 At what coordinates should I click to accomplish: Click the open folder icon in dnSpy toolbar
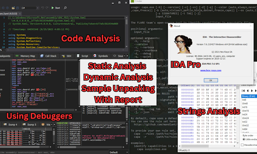click(x=13, y=8)
